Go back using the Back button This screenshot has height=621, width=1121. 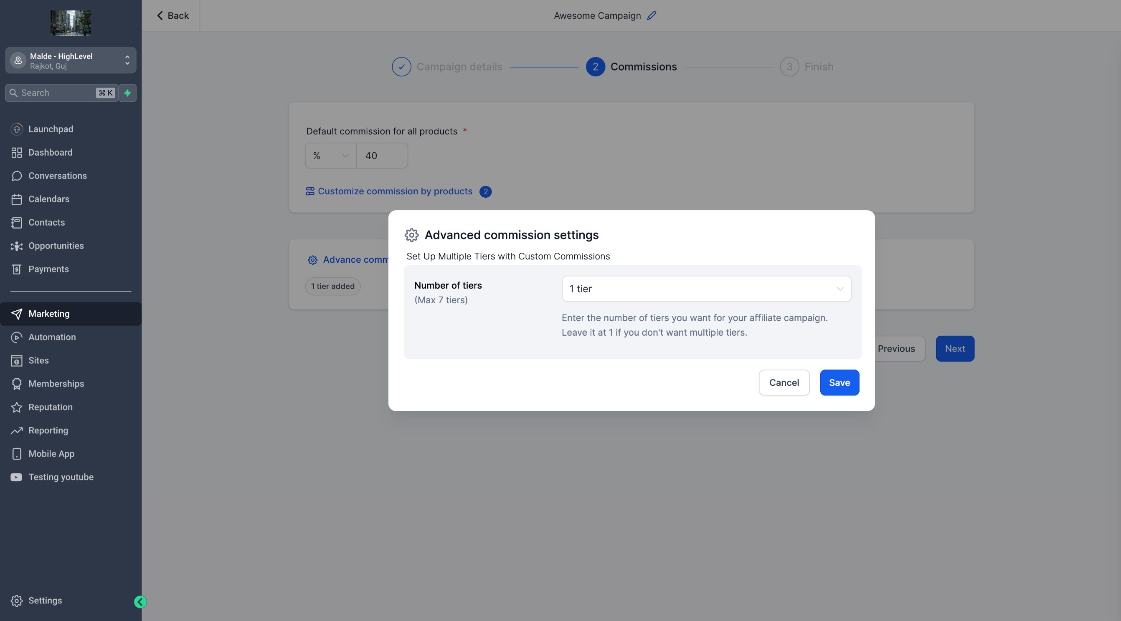[x=172, y=16]
